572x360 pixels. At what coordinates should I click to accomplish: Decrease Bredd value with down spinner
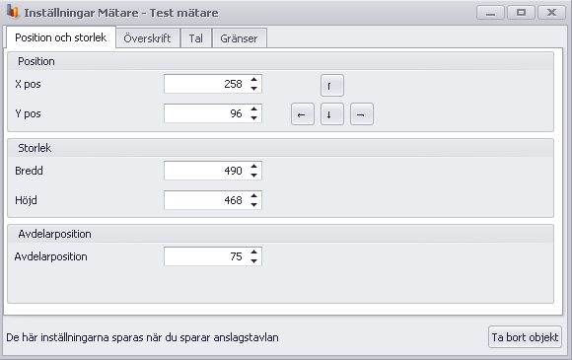pos(253,176)
